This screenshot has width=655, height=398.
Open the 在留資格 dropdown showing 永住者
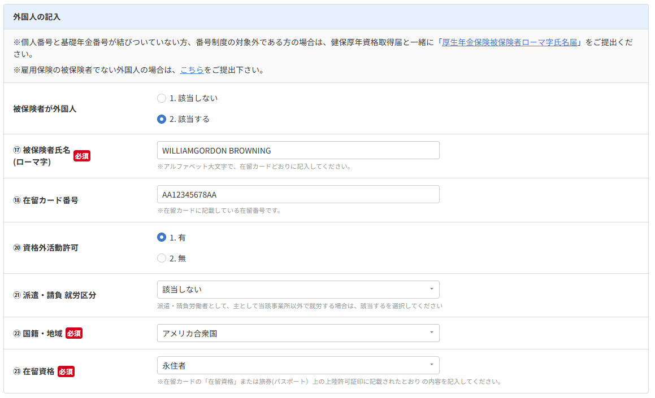tap(298, 365)
